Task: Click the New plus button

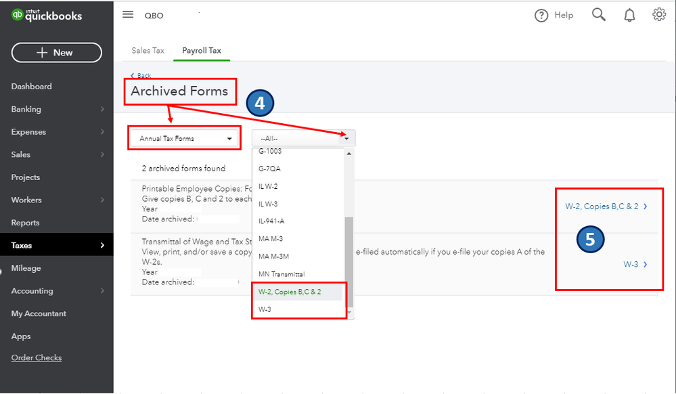Action: coord(56,53)
